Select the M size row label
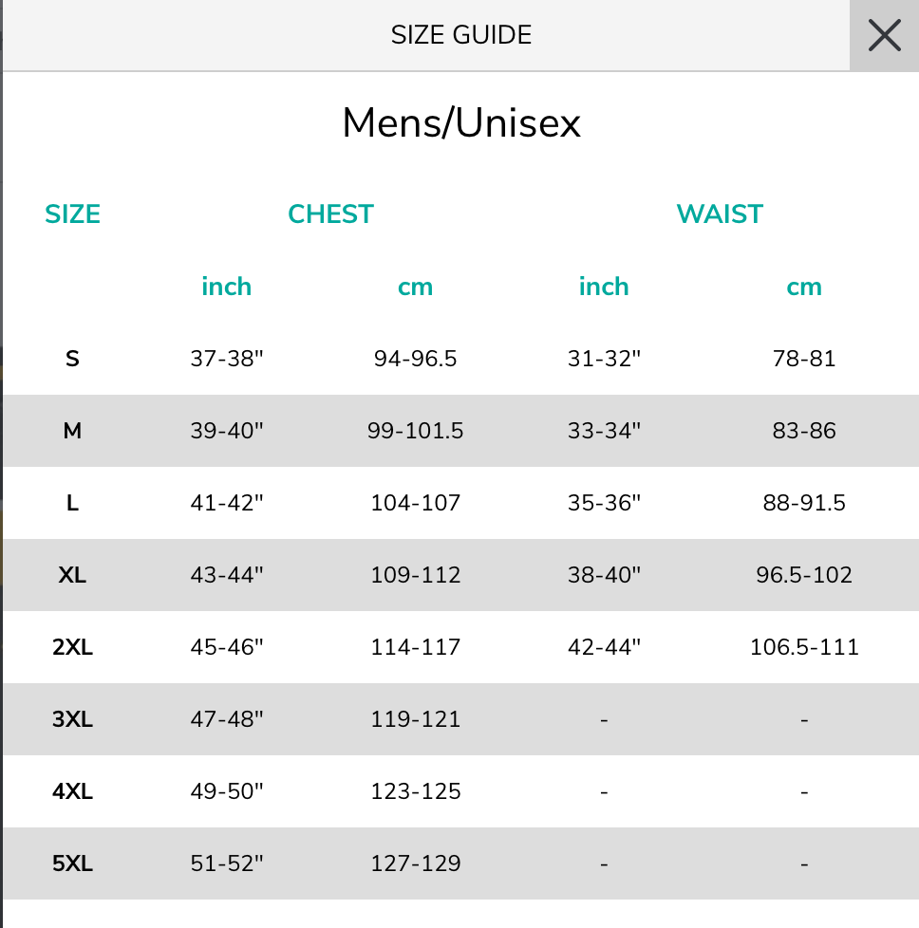Screen dimensions: 919x928 point(72,431)
